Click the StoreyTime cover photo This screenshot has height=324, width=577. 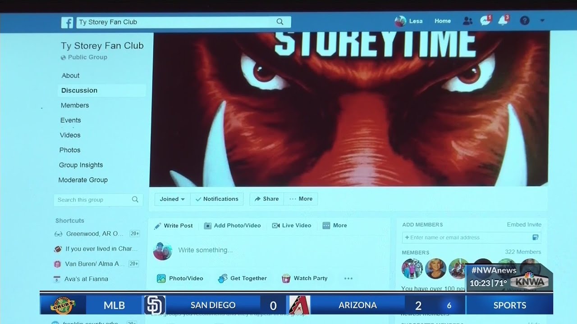pyautogui.click(x=349, y=108)
